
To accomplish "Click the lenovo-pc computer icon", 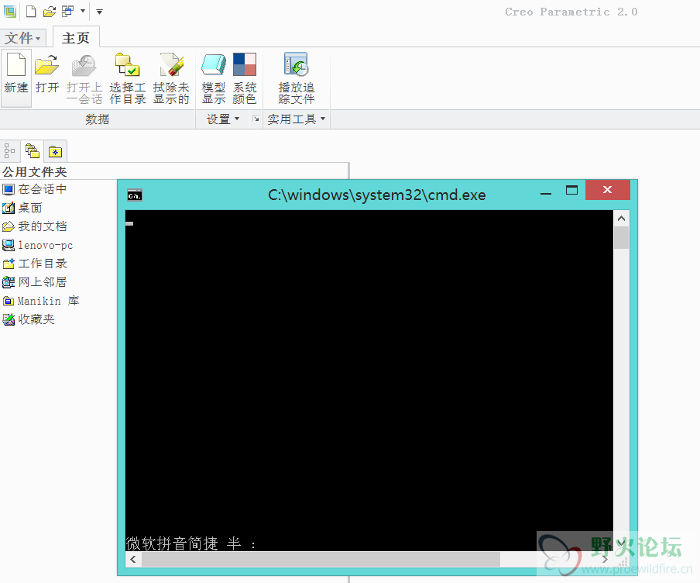I will click(9, 245).
